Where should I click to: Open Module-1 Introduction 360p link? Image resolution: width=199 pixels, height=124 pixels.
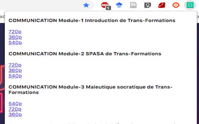(x=15, y=37)
